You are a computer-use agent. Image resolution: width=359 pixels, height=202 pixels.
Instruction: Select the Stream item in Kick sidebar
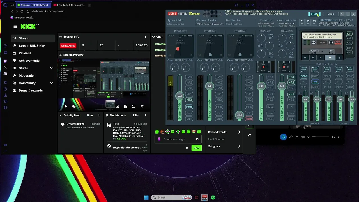click(x=33, y=38)
